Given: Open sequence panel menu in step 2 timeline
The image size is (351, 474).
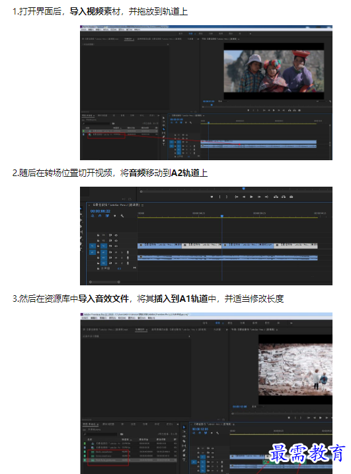Looking at the screenshot, I should (x=143, y=205).
